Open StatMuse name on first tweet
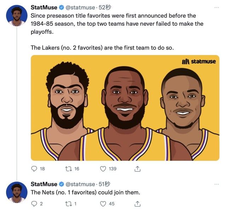Screen dimensions: 227x210 click(44, 7)
